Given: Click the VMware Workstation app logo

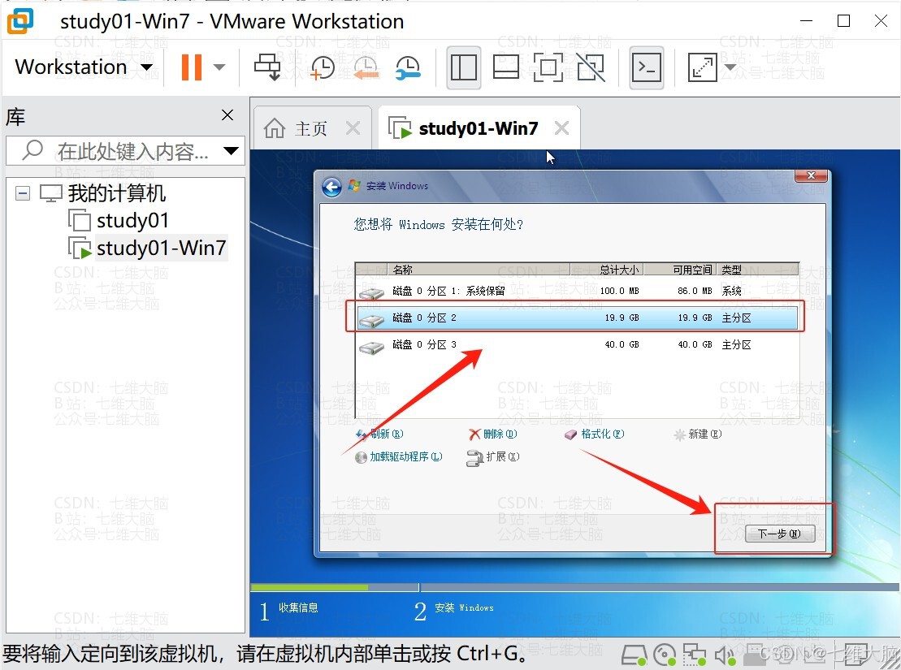Looking at the screenshot, I should click(20, 21).
